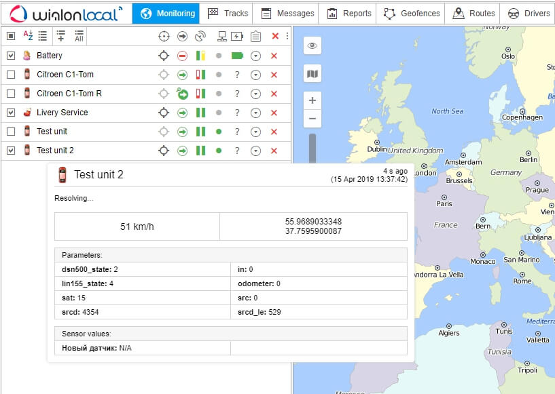This screenshot has width=555, height=394.
Task: Open the Livery Service actions dropdown
Action: pyautogui.click(x=255, y=113)
